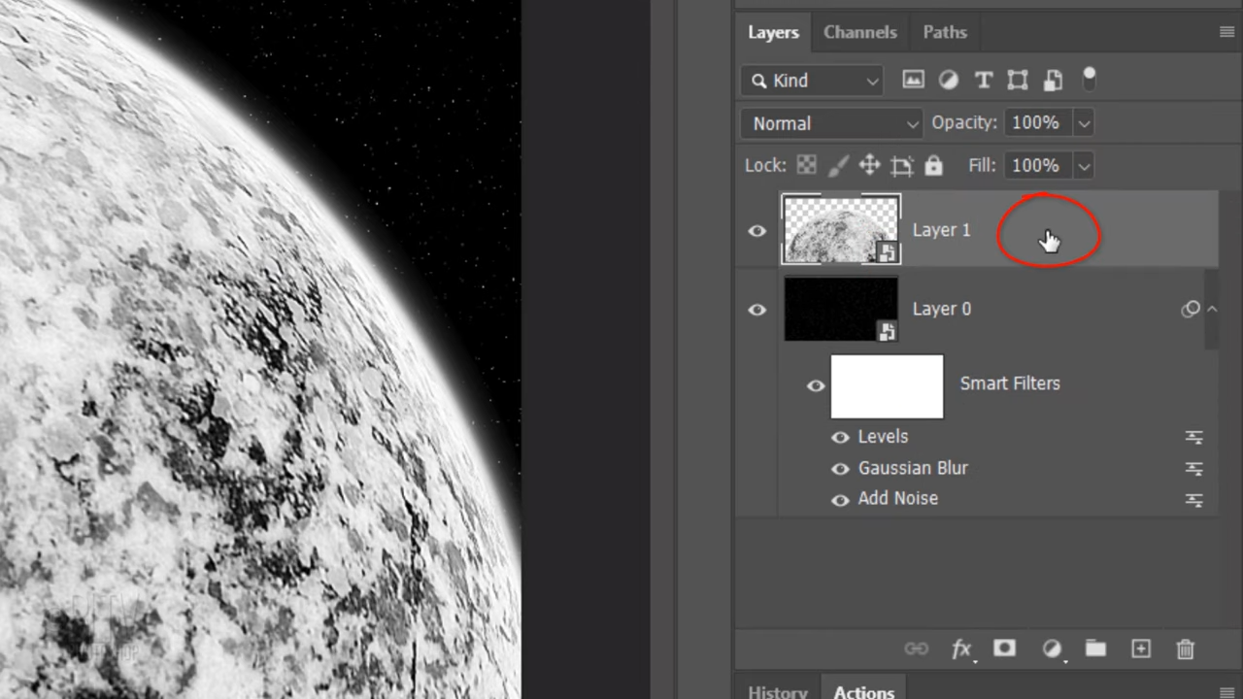Click the Layer 1 thumbnail
The image size is (1243, 699).
tap(841, 229)
